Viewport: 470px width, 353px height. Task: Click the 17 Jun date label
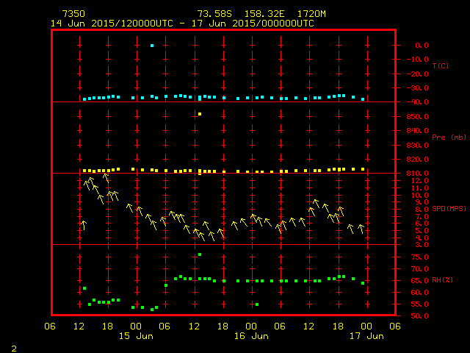click(x=366, y=336)
